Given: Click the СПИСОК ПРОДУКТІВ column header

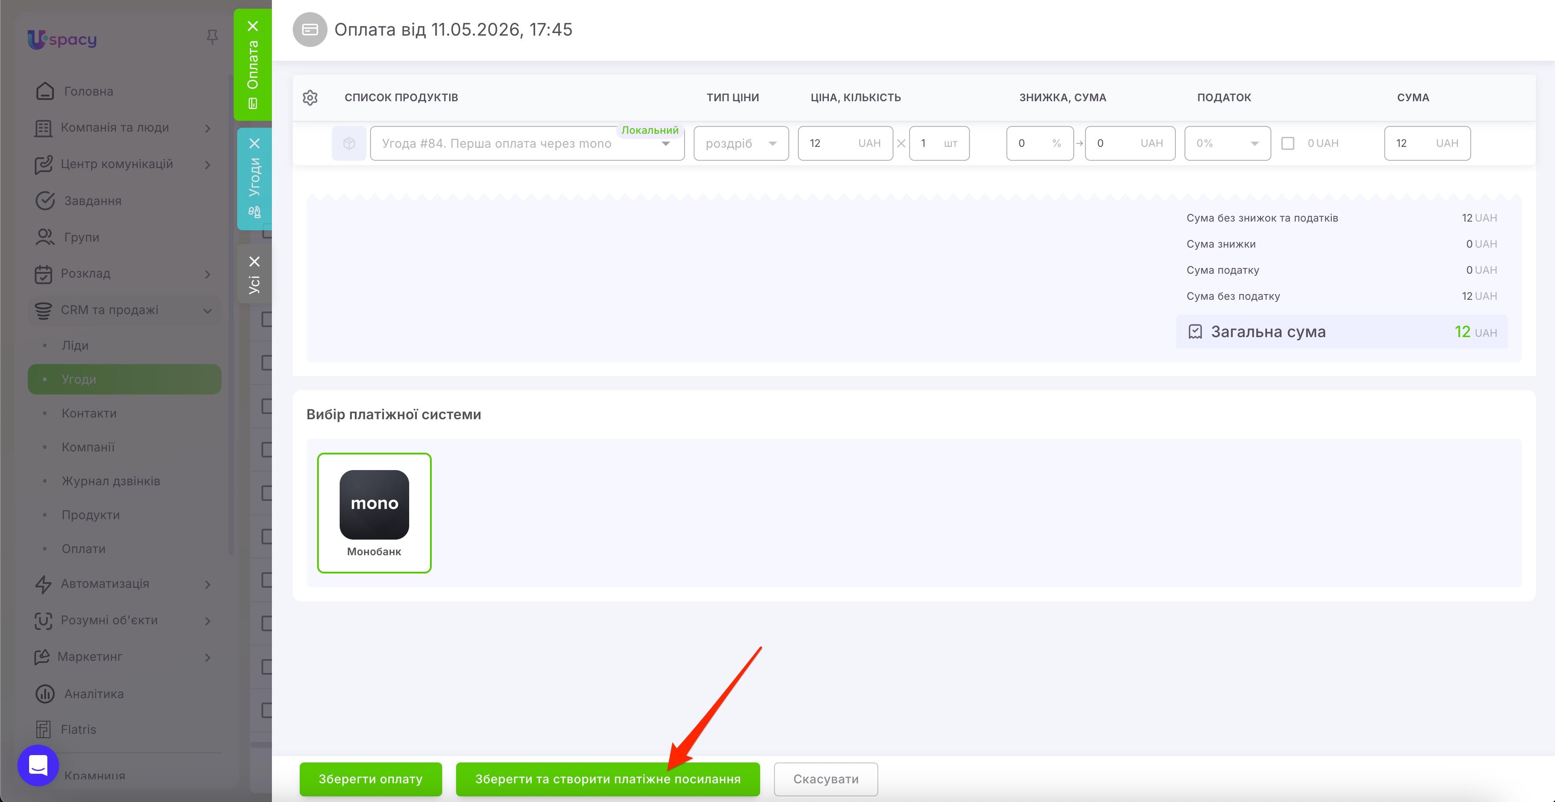Looking at the screenshot, I should 401,98.
